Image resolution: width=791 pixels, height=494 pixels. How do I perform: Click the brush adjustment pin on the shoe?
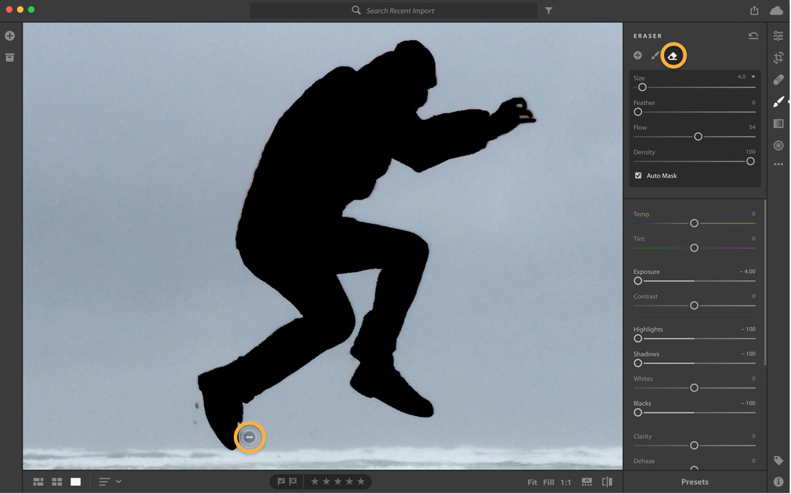[250, 437]
